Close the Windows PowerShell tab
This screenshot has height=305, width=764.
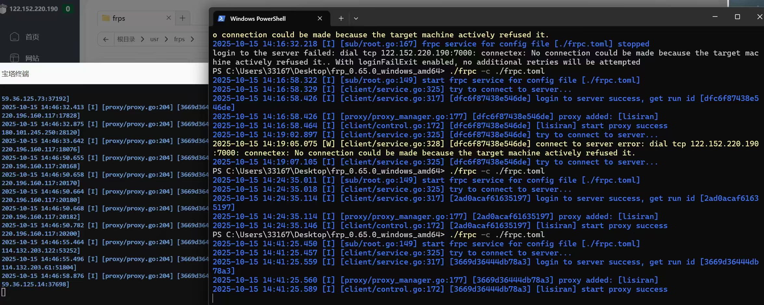tap(320, 18)
